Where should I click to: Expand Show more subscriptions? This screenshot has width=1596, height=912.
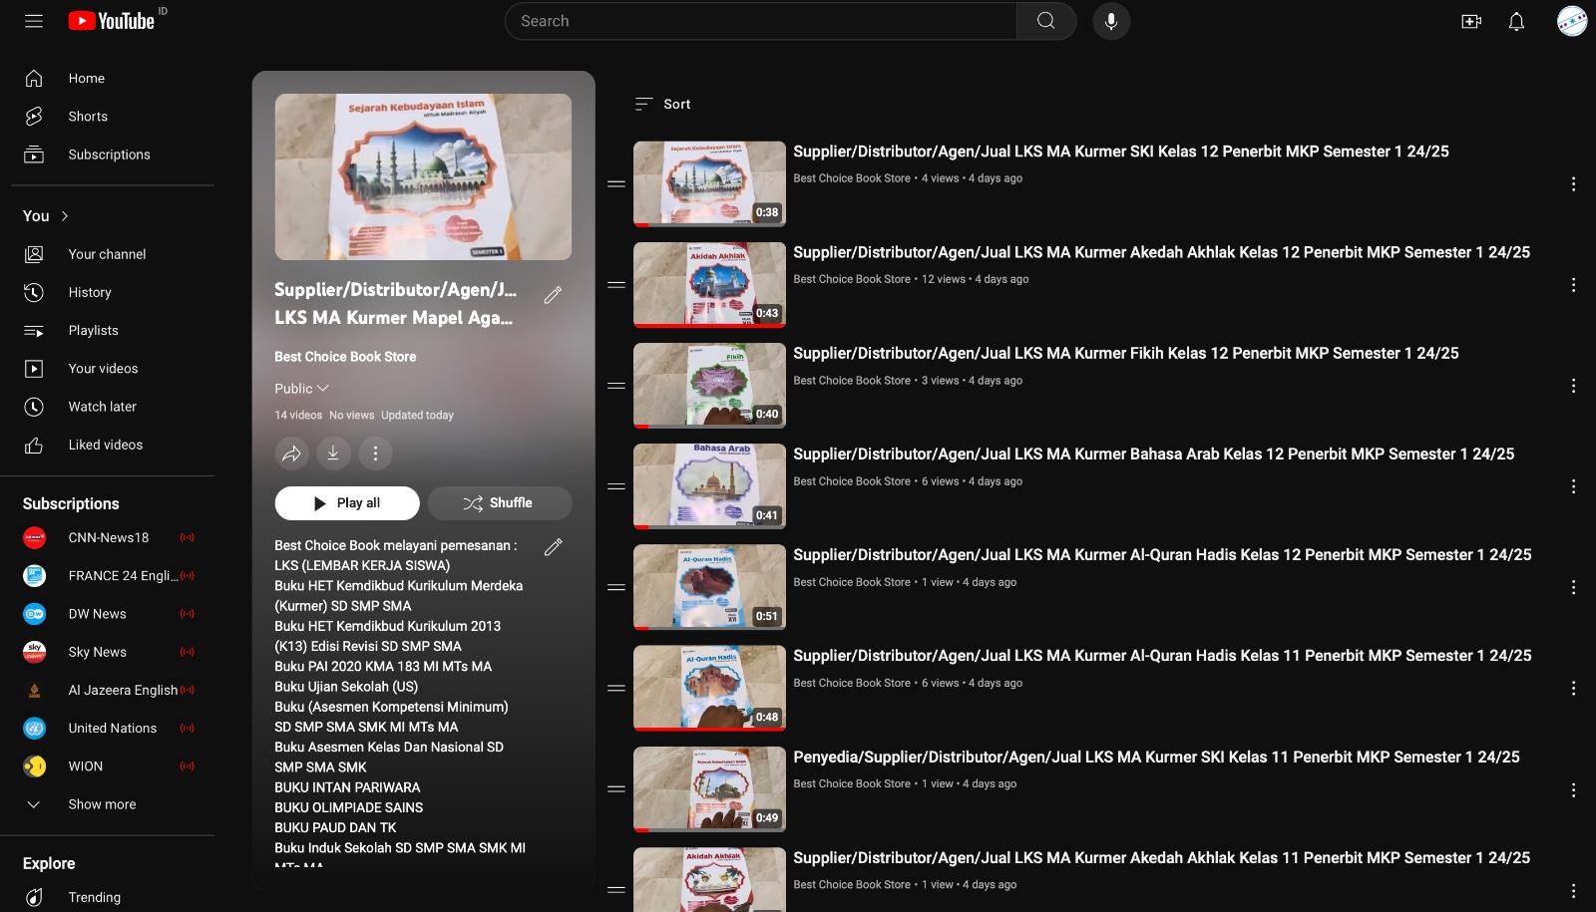coord(102,804)
